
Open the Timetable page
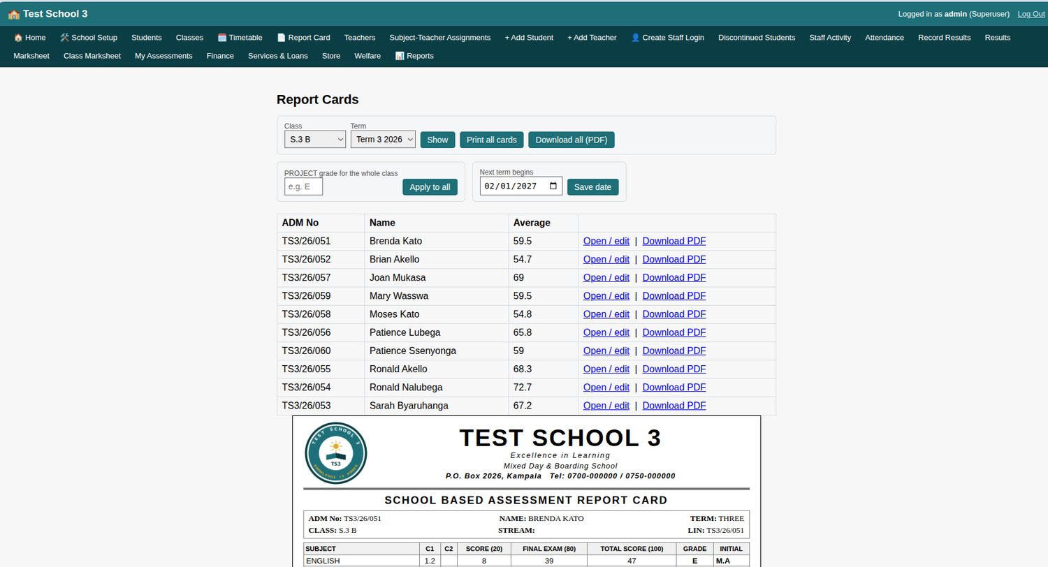click(240, 38)
